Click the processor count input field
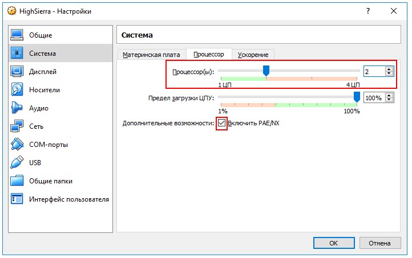 [374, 71]
